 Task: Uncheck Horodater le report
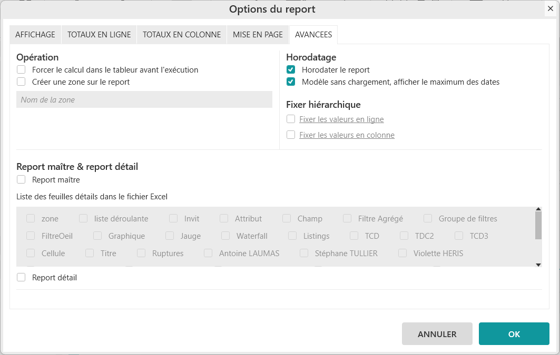pos(291,69)
